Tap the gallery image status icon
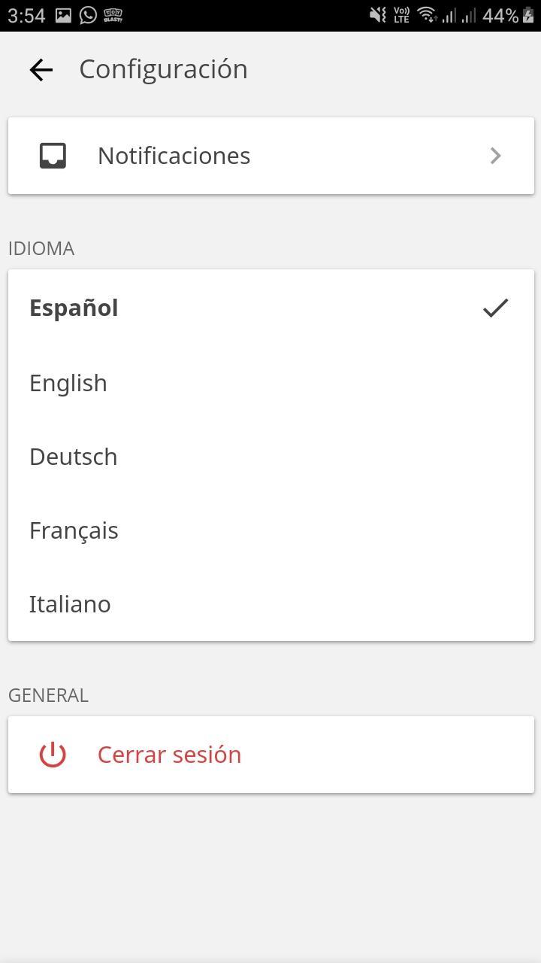Viewport: 541px width, 963px height. (63, 15)
